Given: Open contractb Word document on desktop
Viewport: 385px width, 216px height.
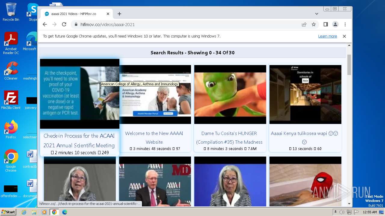Looking at the screenshot, I should (x=30, y=159).
